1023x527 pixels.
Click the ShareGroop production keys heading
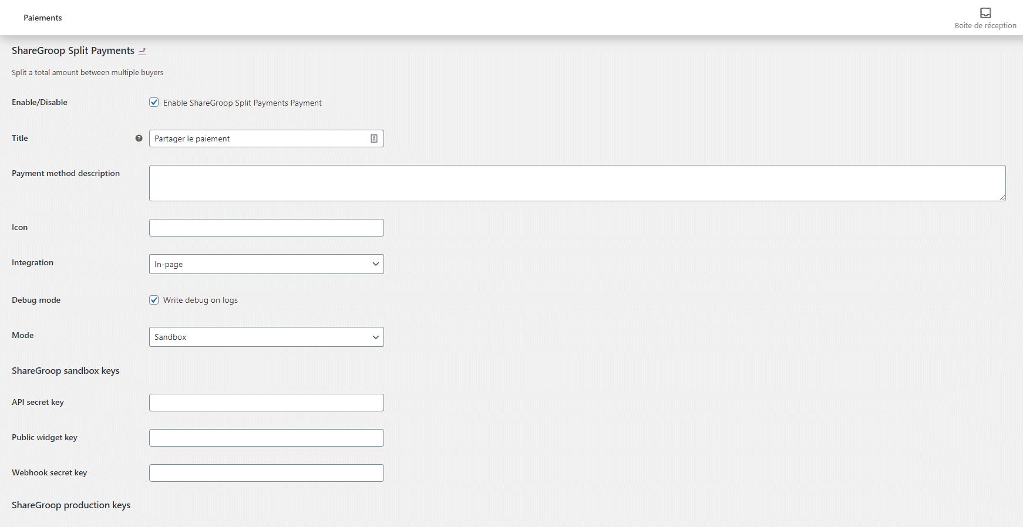71,505
